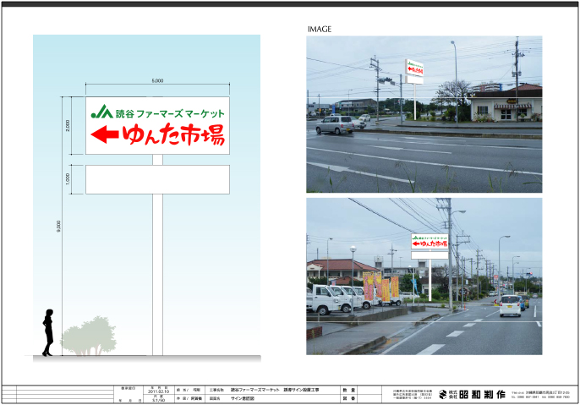The height and width of the screenshot is (405, 580).
Task: Click the black human silhouette figure
Action: (x=48, y=332)
